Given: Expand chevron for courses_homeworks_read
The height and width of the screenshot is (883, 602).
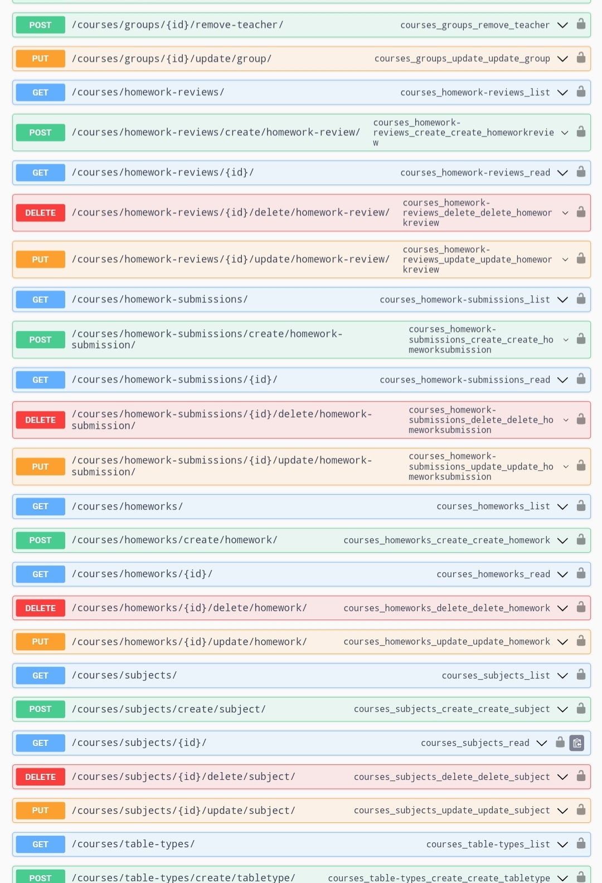Looking at the screenshot, I should tap(563, 574).
